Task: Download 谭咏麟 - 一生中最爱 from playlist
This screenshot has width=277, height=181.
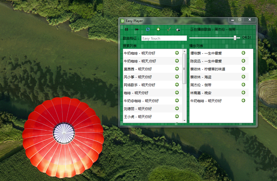Action: 243,53
